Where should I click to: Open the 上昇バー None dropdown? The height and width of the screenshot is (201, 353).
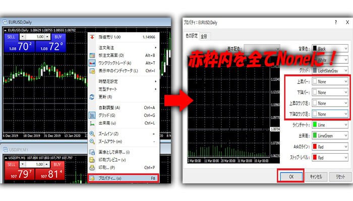(330, 81)
